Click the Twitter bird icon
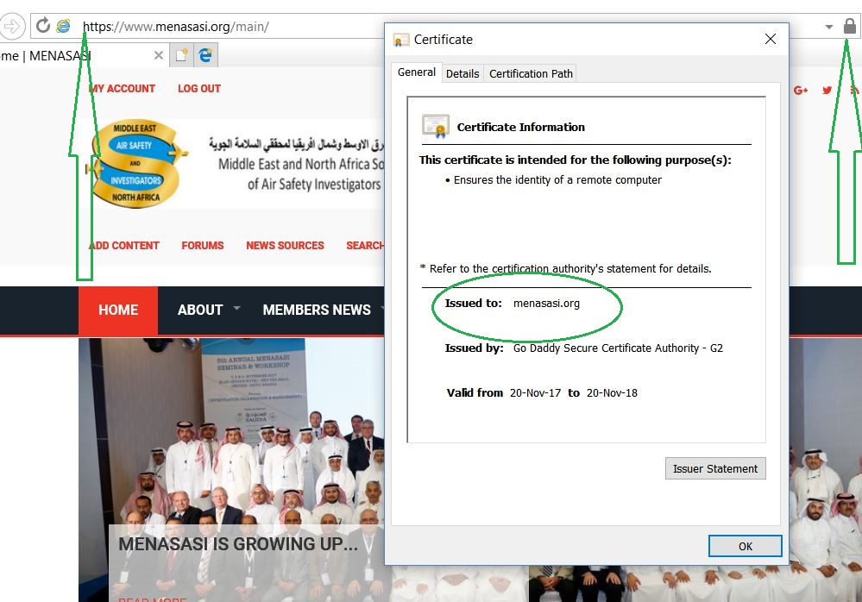Screen dimensions: 862x602 827,90
